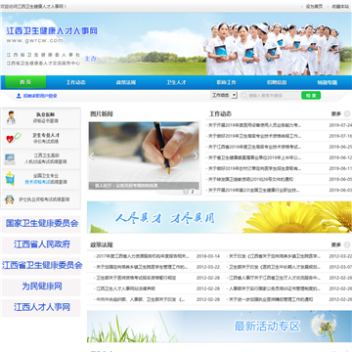Open the last navigation item 特别专题

[328, 82]
